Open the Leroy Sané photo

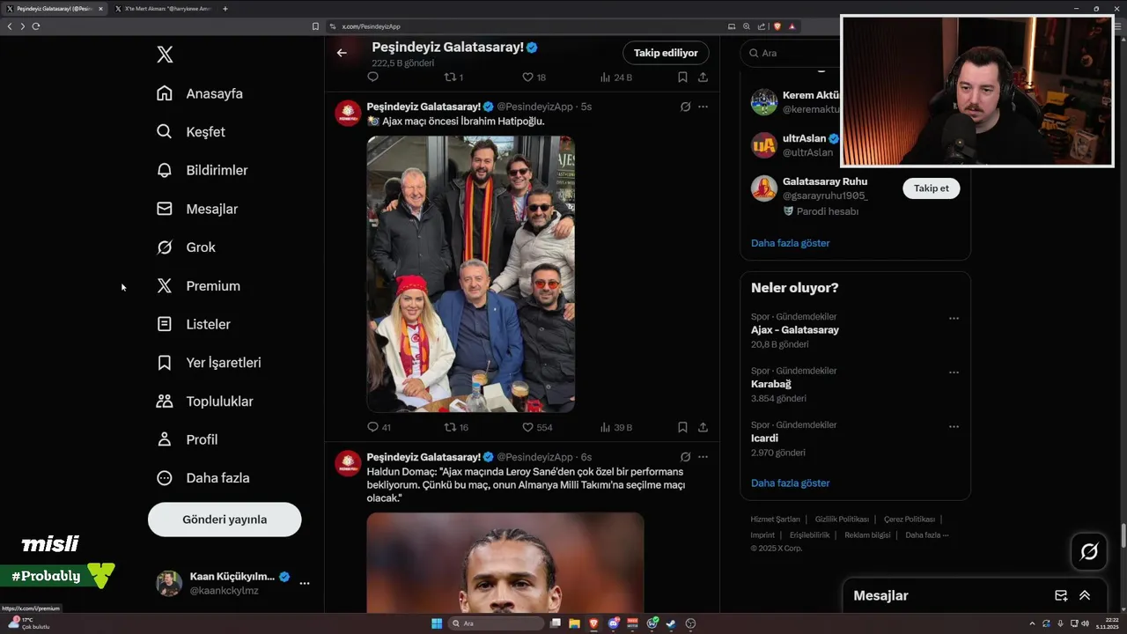[505, 563]
